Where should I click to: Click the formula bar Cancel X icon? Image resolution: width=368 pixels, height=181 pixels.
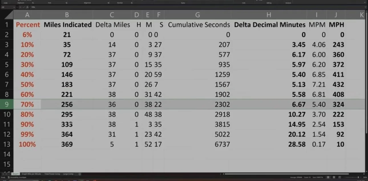pos(21,7)
